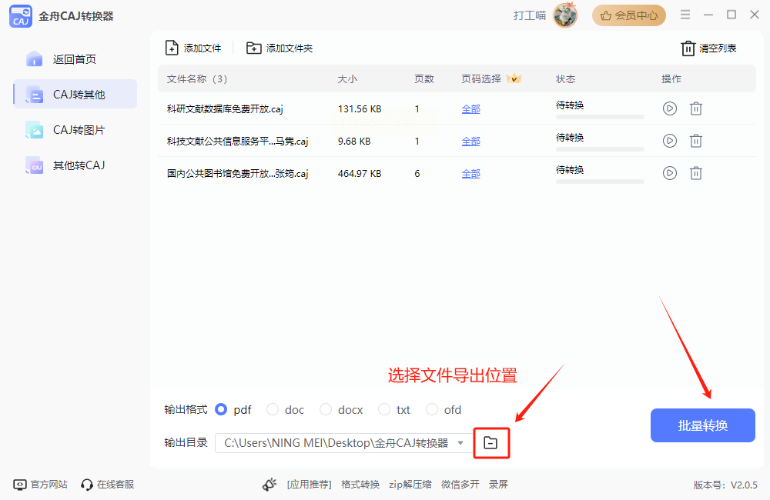Click the output directory path field

pyautogui.click(x=336, y=443)
